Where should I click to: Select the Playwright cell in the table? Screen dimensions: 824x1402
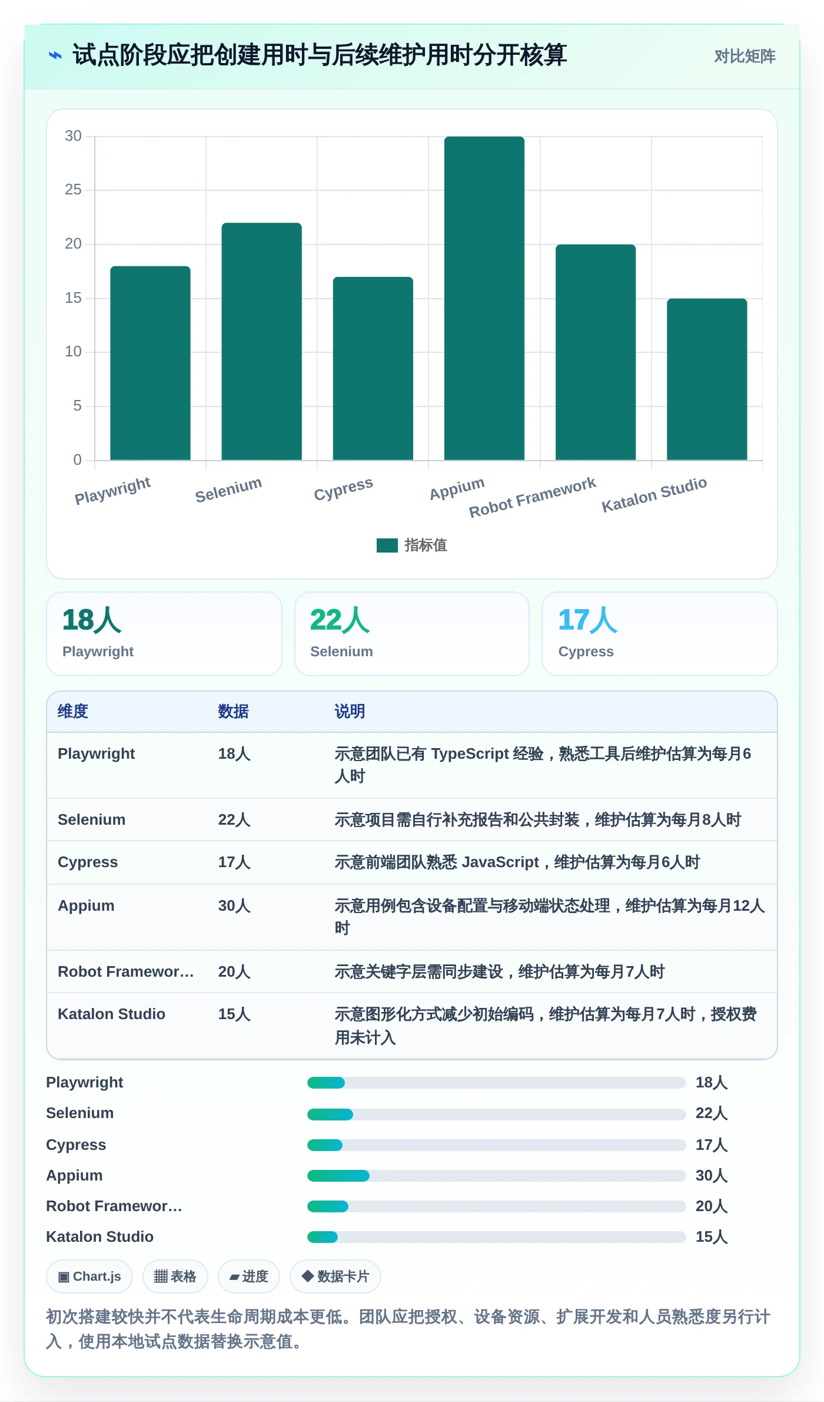coord(97,754)
